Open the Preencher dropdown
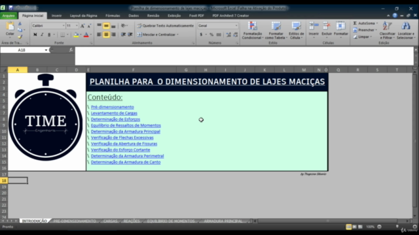The width and height of the screenshot is (419, 235). coord(365,30)
